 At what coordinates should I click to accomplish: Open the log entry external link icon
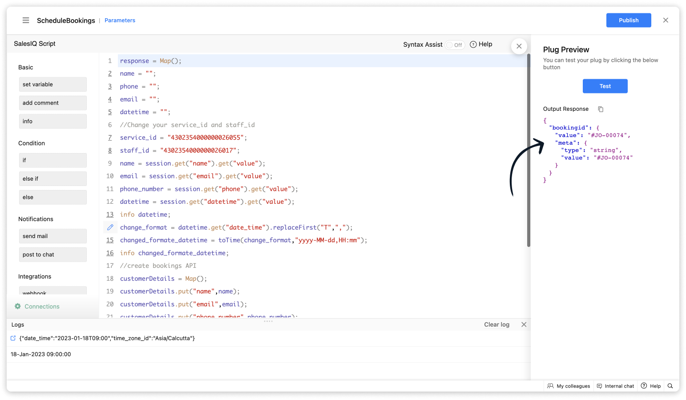[13, 338]
